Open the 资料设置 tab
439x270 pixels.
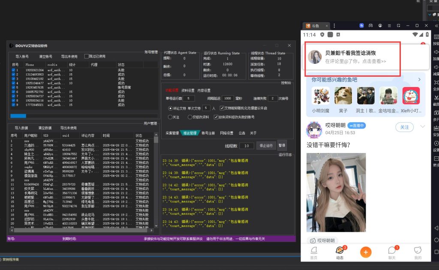coord(188,90)
